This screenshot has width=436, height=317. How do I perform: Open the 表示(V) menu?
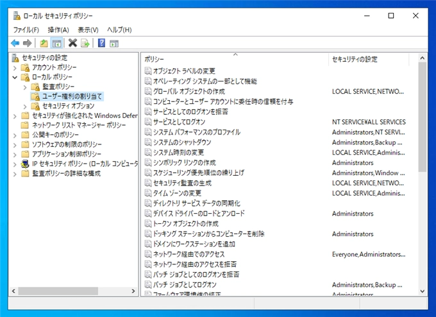coord(88,30)
